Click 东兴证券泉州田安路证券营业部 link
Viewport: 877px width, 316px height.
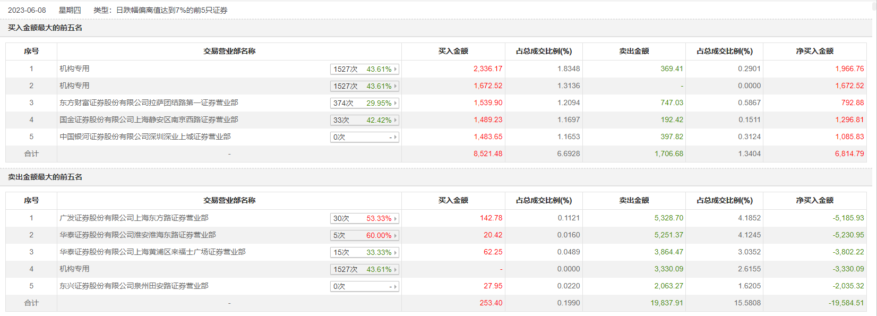pos(134,286)
